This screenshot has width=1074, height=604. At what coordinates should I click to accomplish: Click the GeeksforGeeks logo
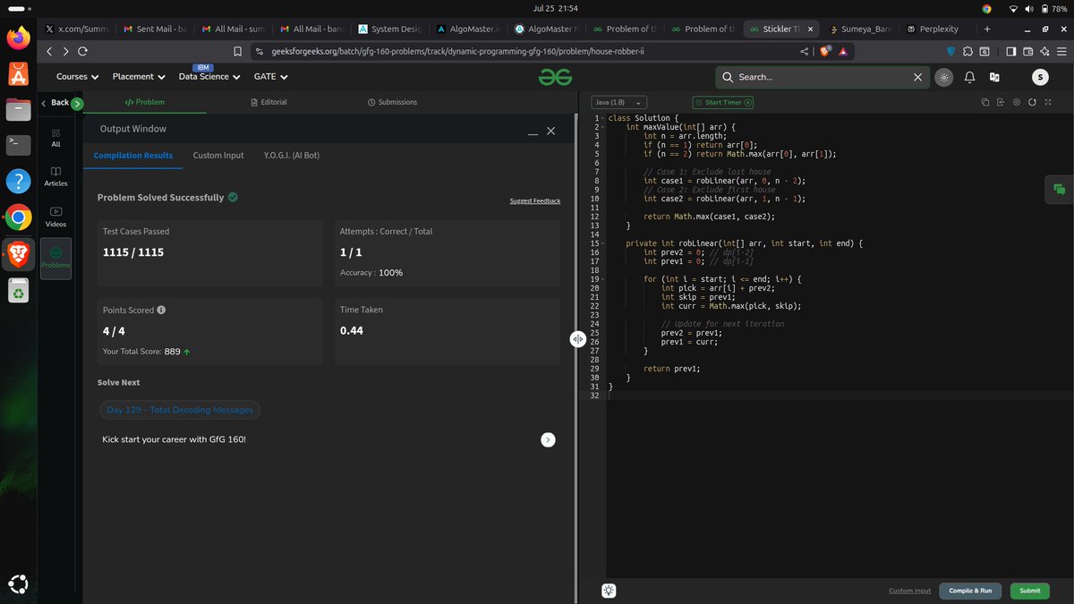pos(555,78)
